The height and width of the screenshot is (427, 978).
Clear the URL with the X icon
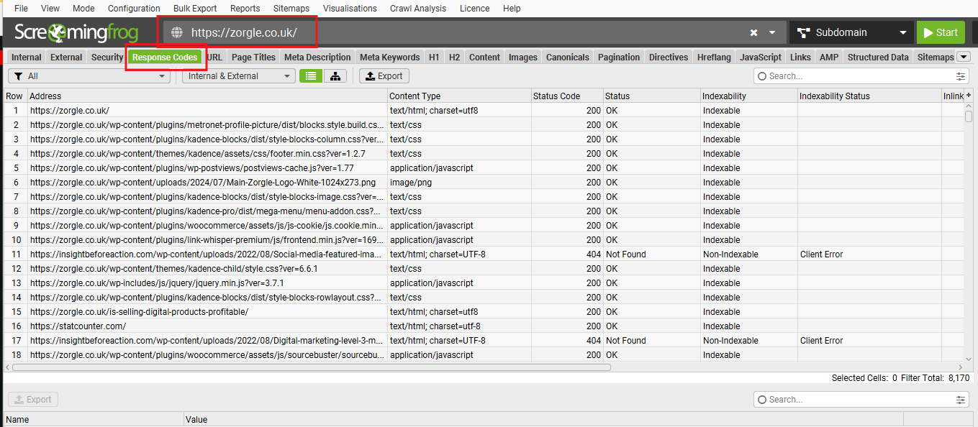753,32
